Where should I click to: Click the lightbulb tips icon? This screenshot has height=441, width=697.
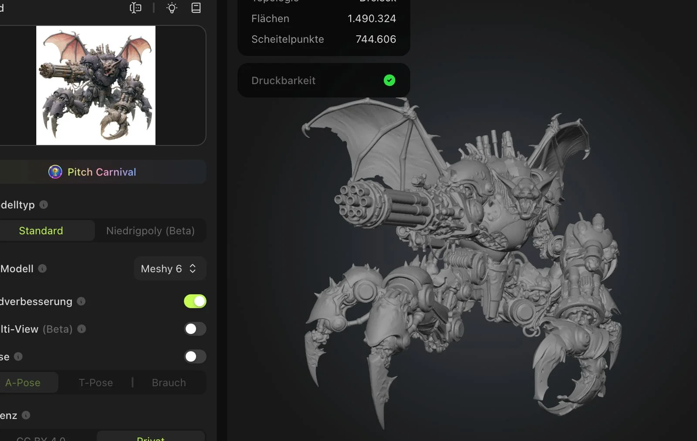point(172,8)
